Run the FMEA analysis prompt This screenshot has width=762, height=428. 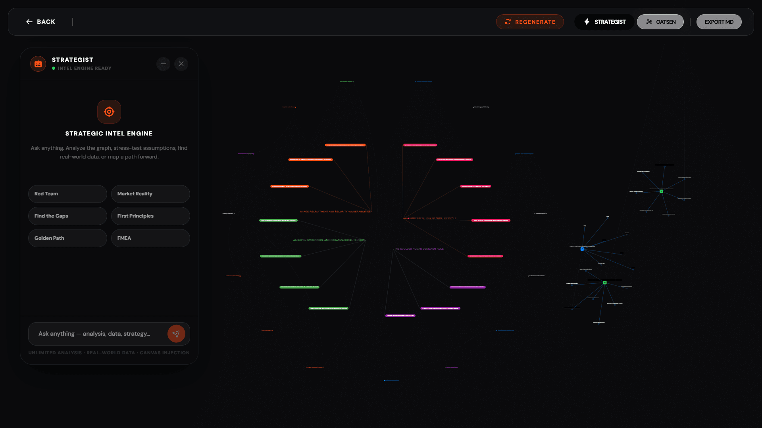[x=150, y=238]
